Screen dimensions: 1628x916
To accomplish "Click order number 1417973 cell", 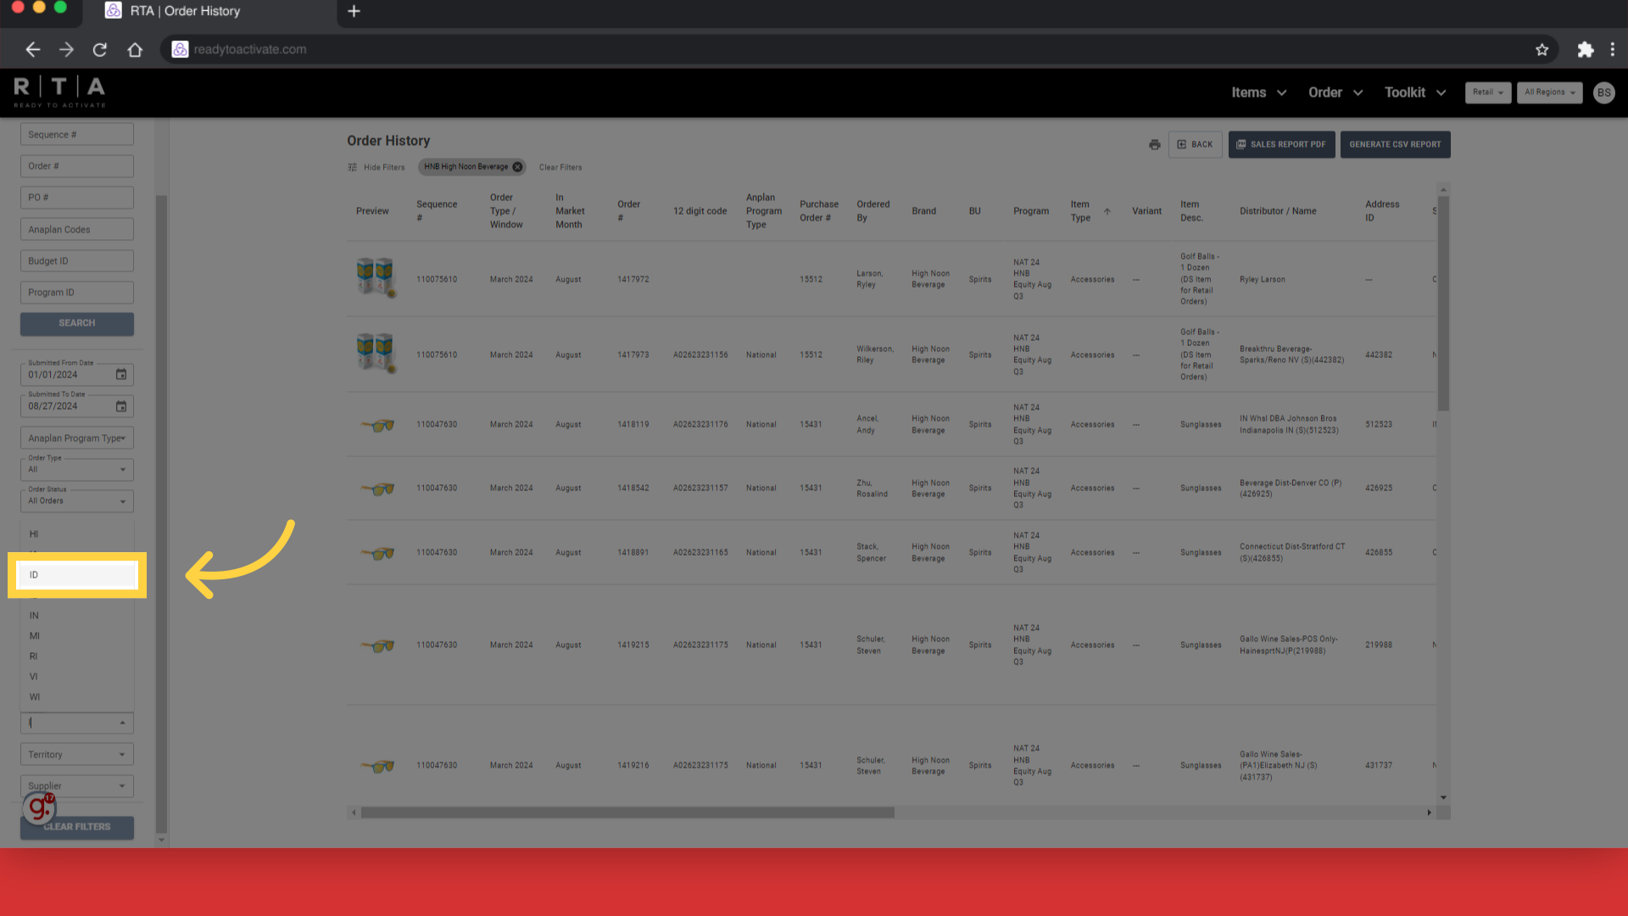I will click(x=633, y=355).
